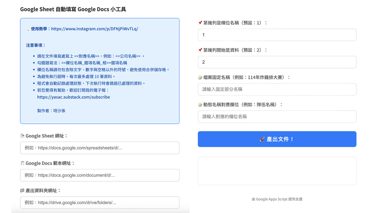379x213 pixels.
Task: Open the yasac.substack.com subscribe link
Action: click(x=73, y=97)
